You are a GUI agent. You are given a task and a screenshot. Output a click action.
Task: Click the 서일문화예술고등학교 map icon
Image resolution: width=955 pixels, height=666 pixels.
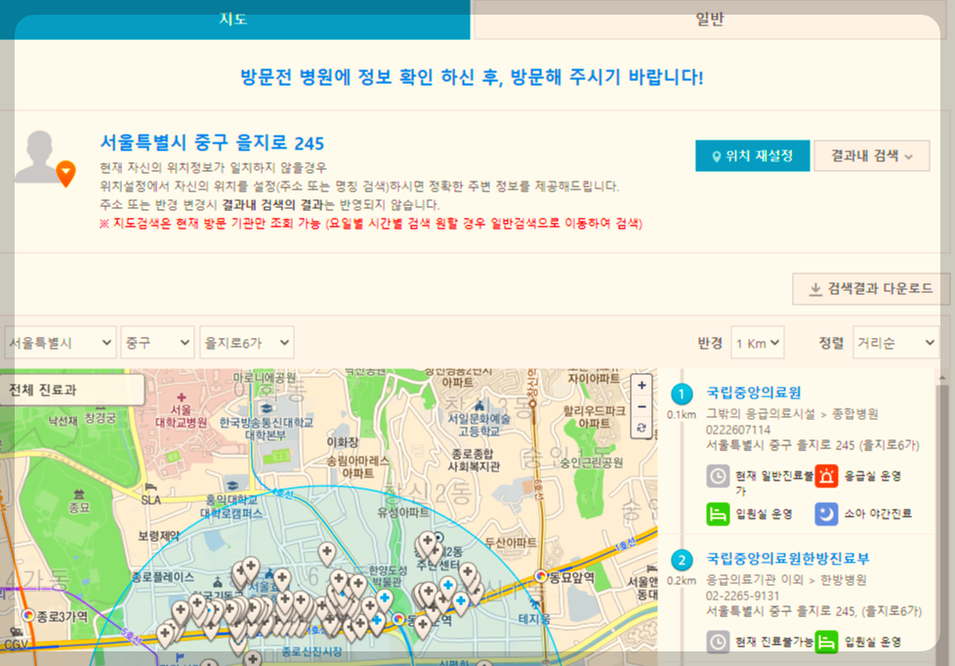point(479,405)
